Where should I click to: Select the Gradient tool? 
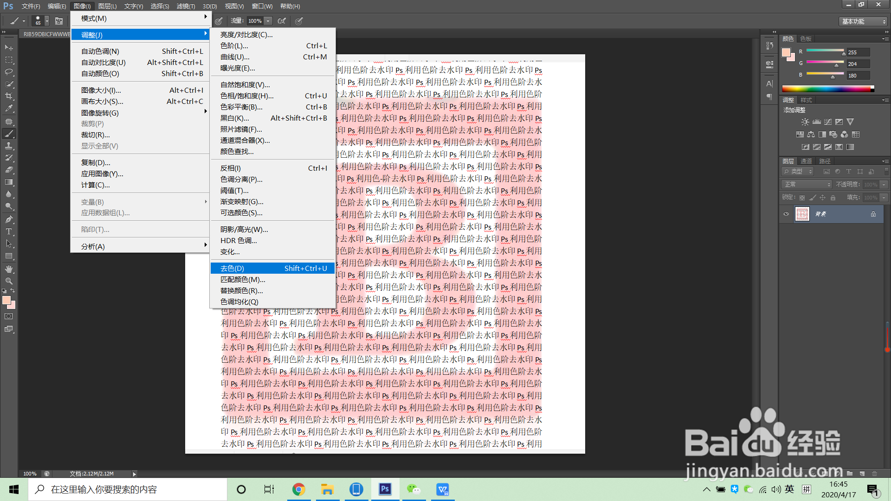pyautogui.click(x=9, y=182)
